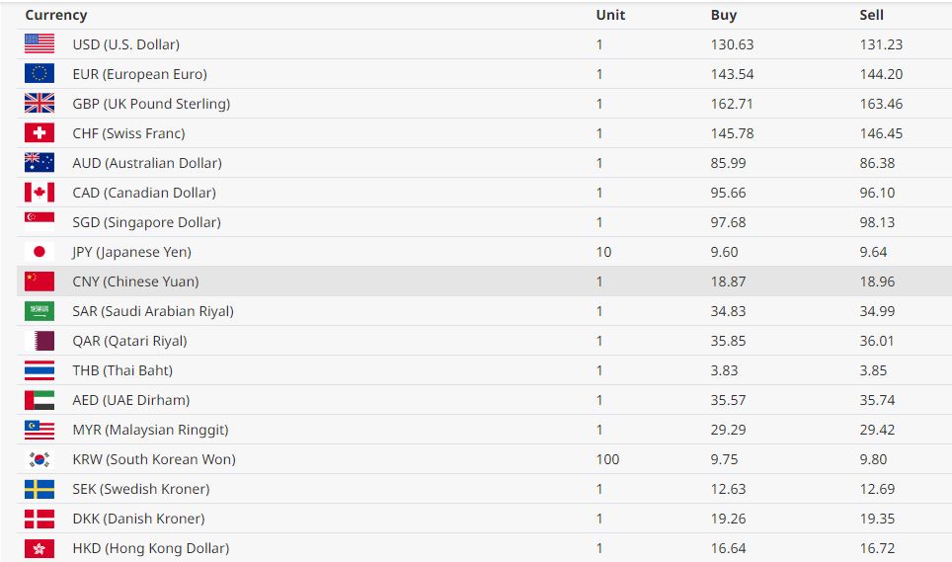The width and height of the screenshot is (952, 562).
Task: Select the Buy column header
Action: (x=723, y=15)
